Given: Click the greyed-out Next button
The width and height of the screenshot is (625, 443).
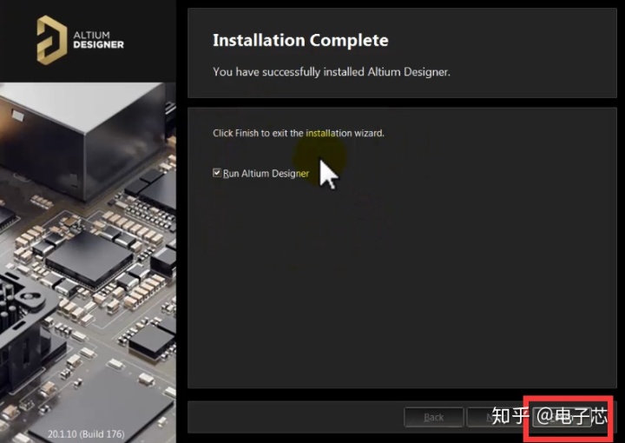Looking at the screenshot, I should 497,417.
